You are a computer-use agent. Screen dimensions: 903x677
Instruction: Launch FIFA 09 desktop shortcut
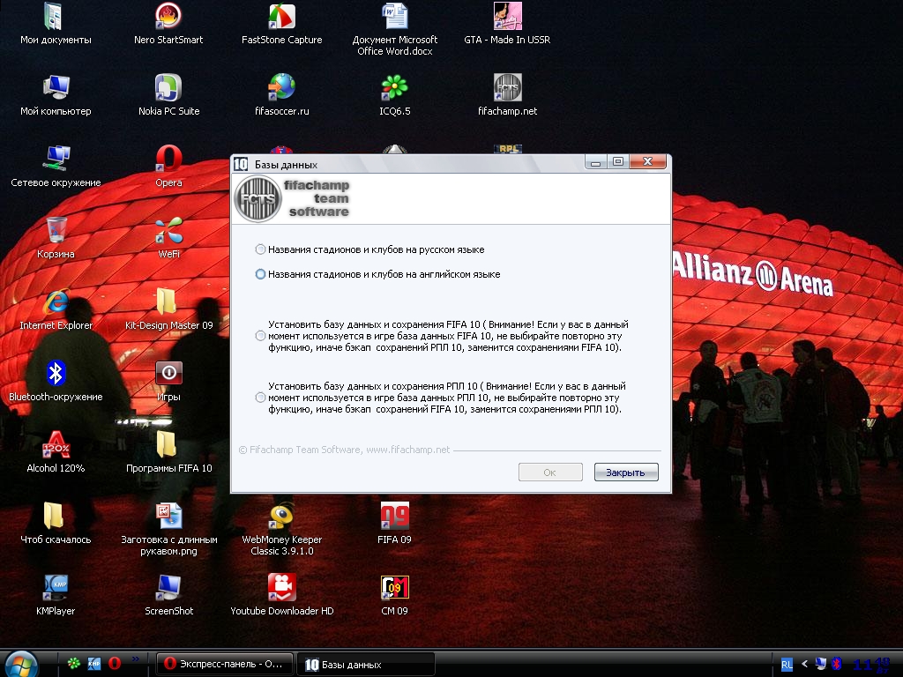394,524
